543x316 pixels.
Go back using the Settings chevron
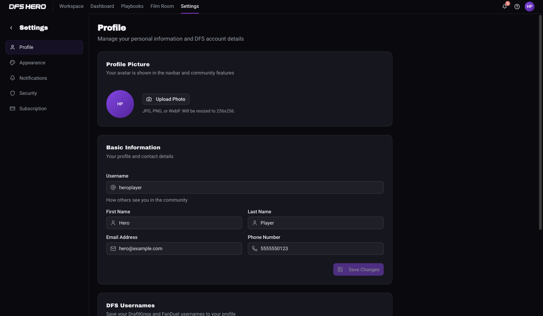[x=11, y=28]
